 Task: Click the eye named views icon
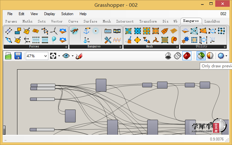pos(66,56)
